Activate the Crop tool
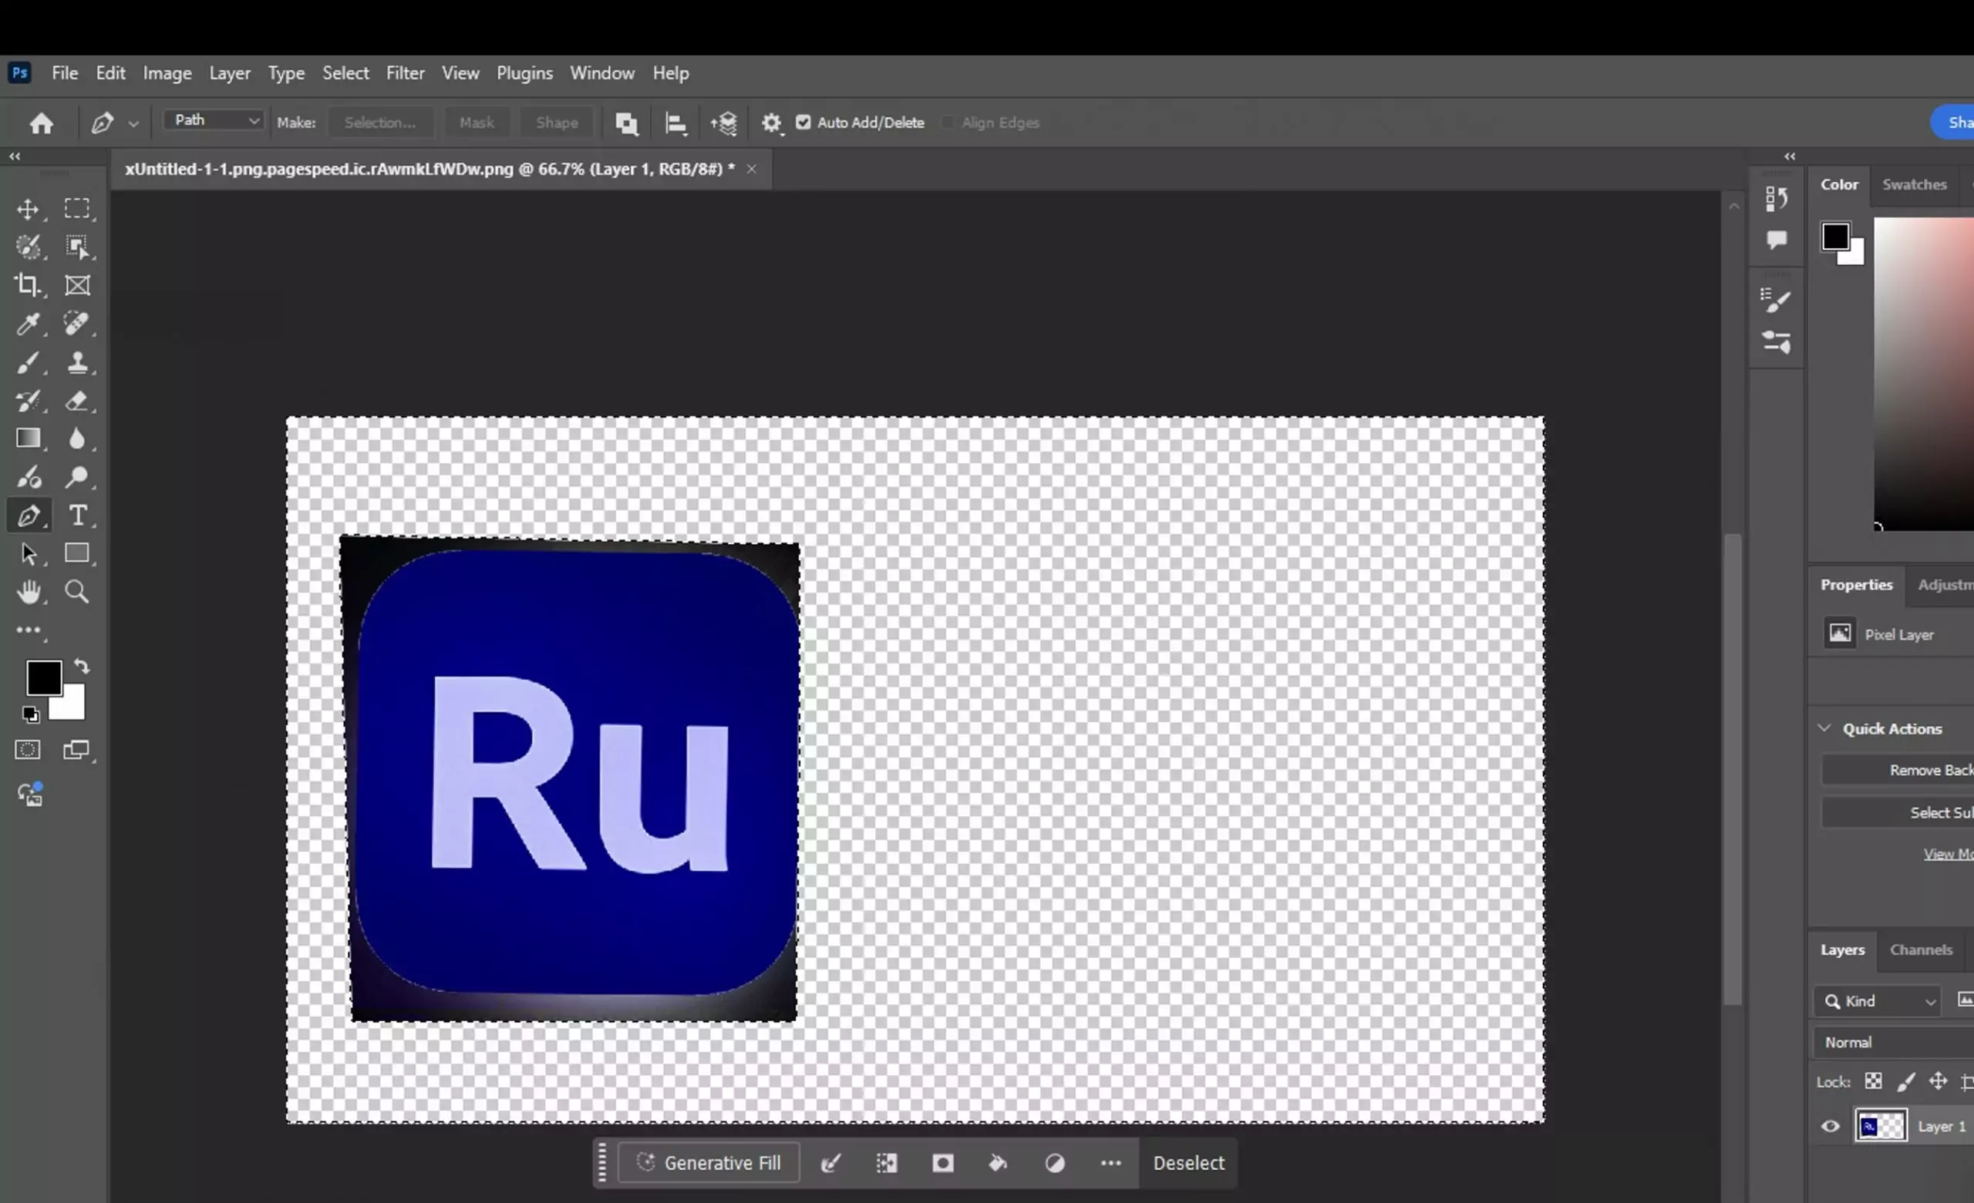 click(x=28, y=285)
